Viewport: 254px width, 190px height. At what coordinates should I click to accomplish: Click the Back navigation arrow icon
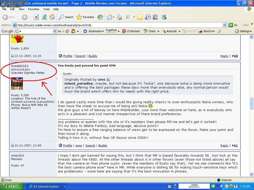(5, 17)
